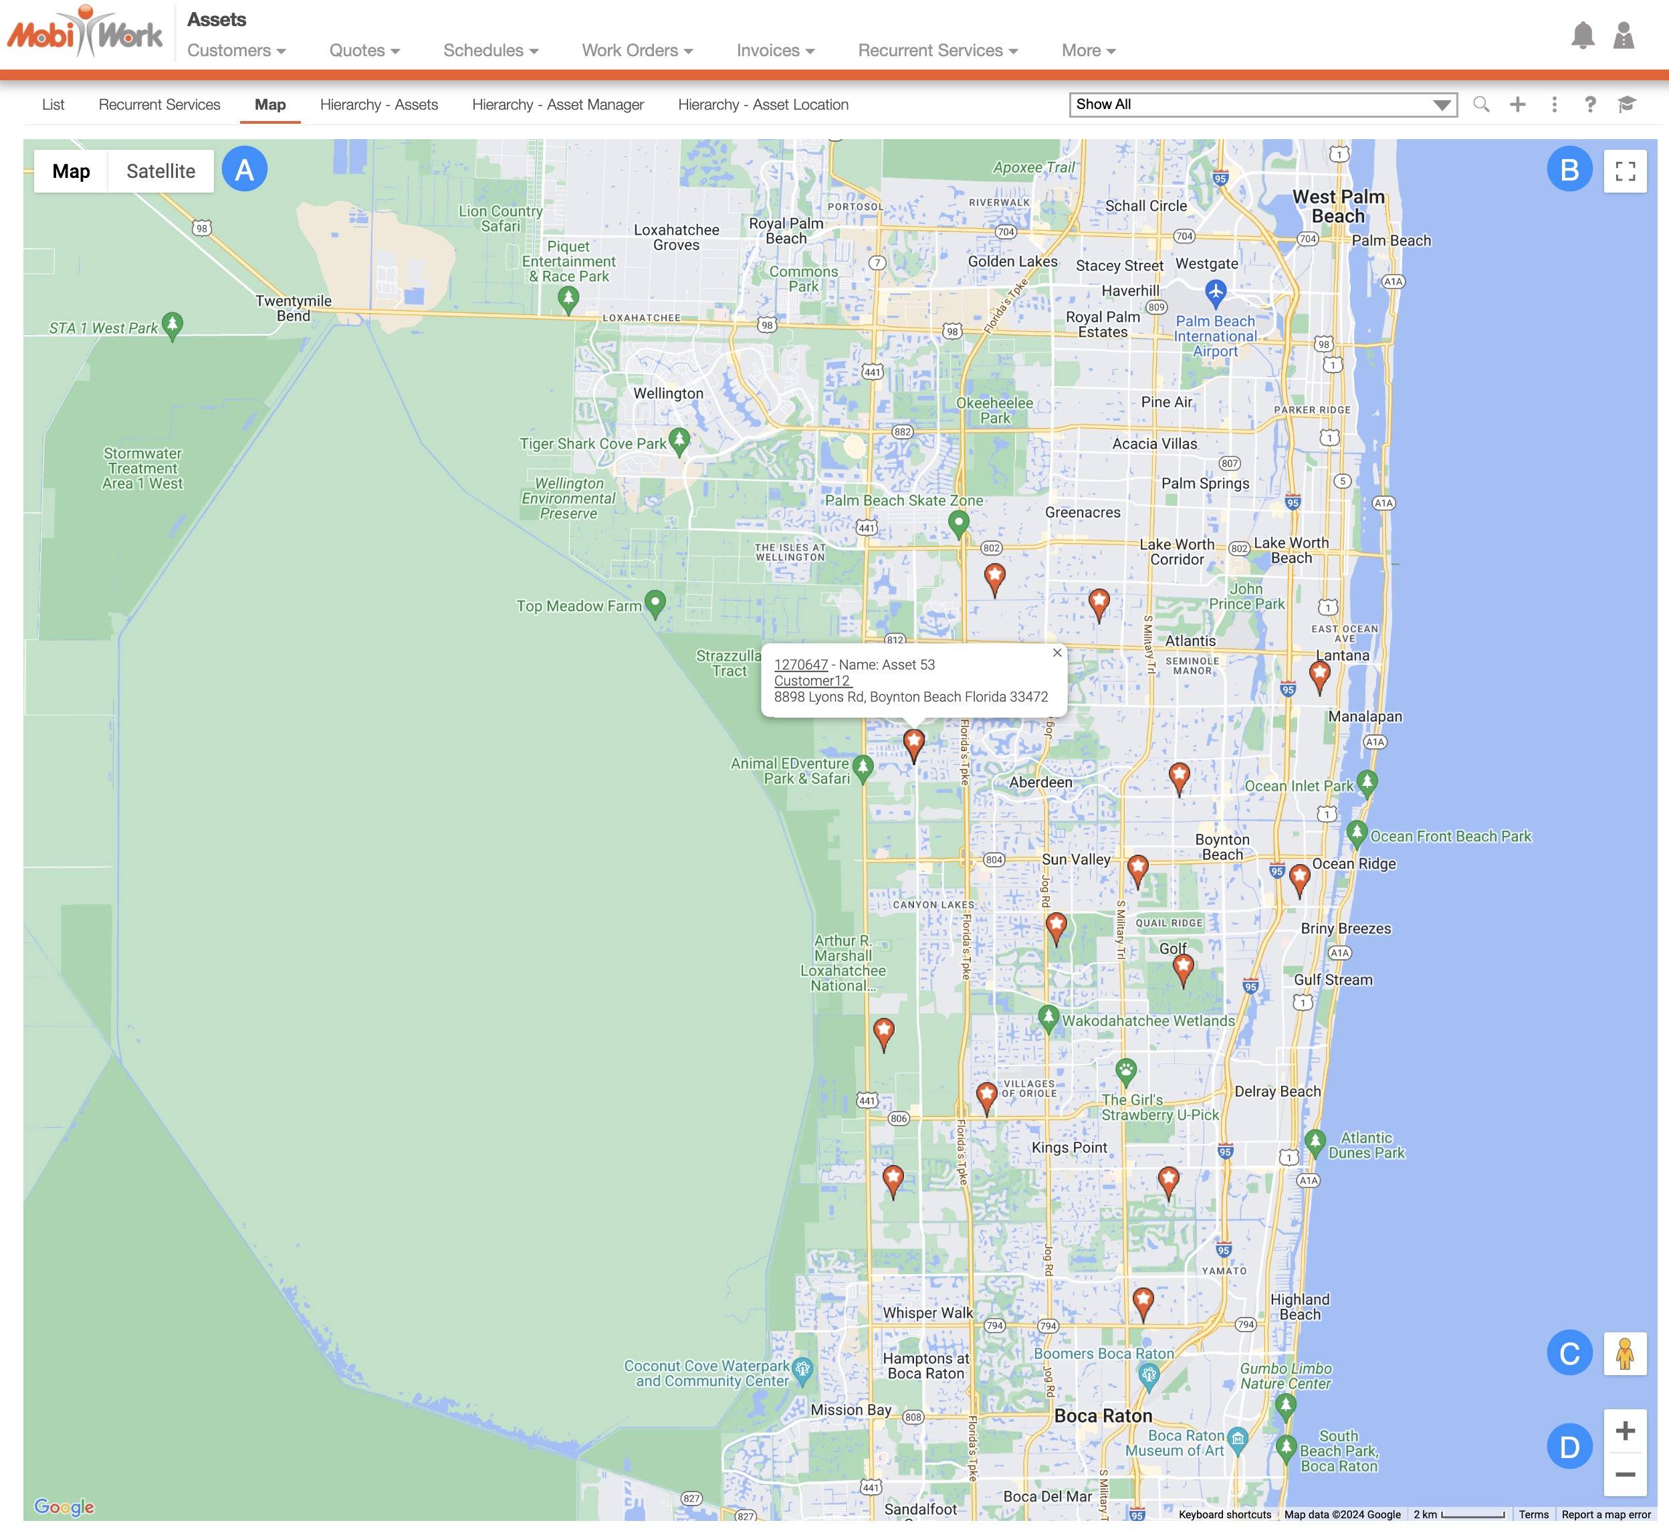Click the notifications bell icon
1669x1537 pixels.
[1583, 35]
